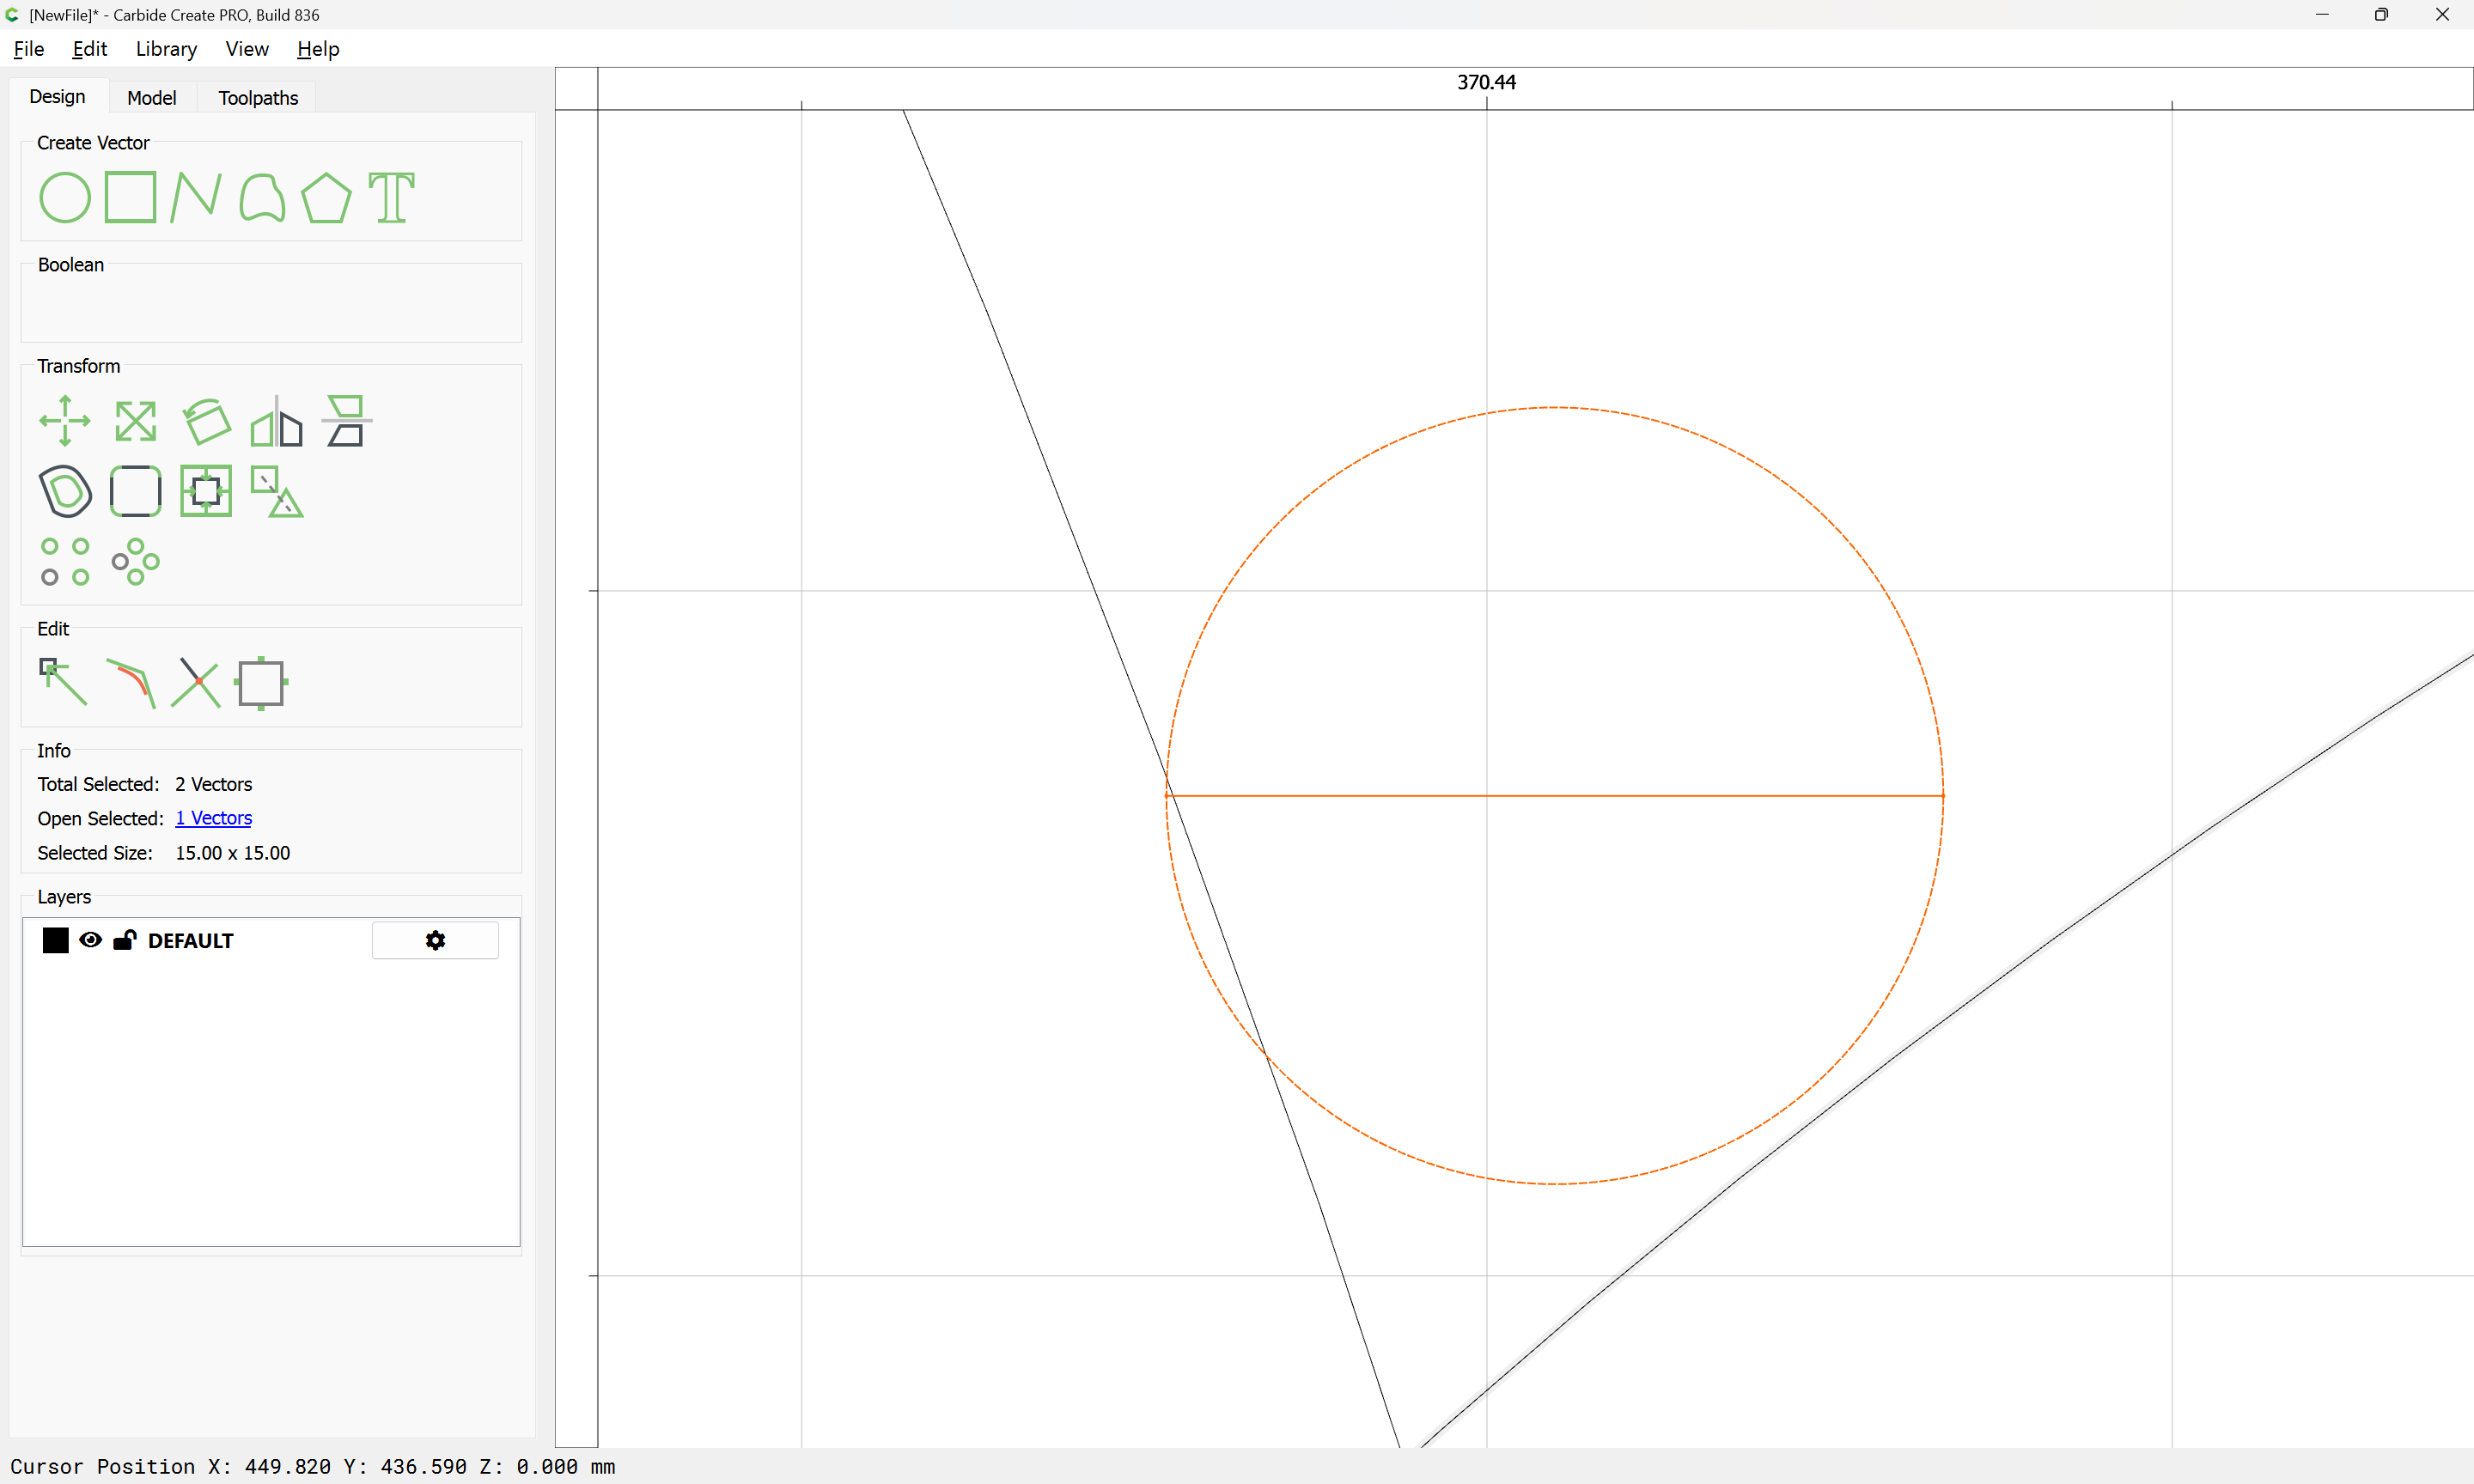The height and width of the screenshot is (1484, 2474).
Task: Switch to the Toolpaths tab
Action: (x=258, y=98)
